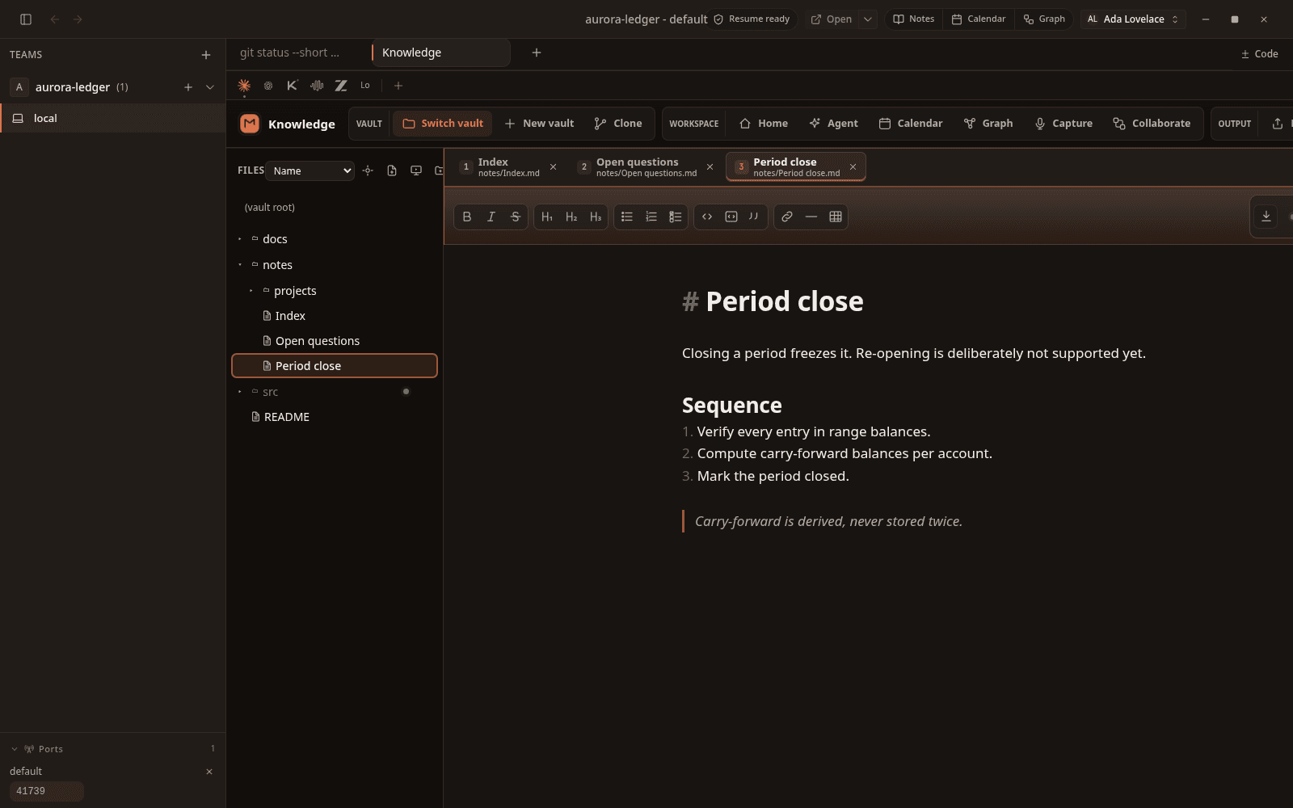Insert inline code
This screenshot has height=808, width=1293.
[x=707, y=217]
